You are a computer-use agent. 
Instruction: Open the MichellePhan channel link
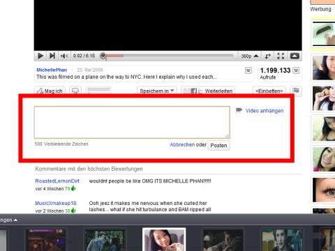click(x=52, y=70)
